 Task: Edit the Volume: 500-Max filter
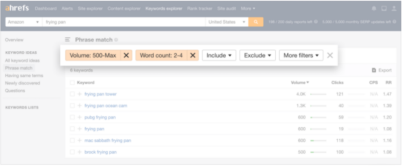(93, 55)
